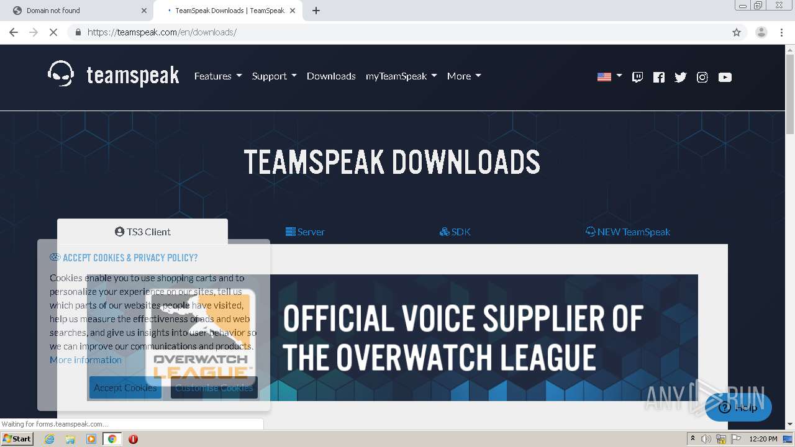Open a new browser tab

[316, 11]
